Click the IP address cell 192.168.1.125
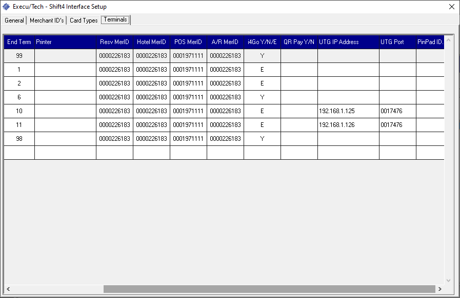 (349, 111)
